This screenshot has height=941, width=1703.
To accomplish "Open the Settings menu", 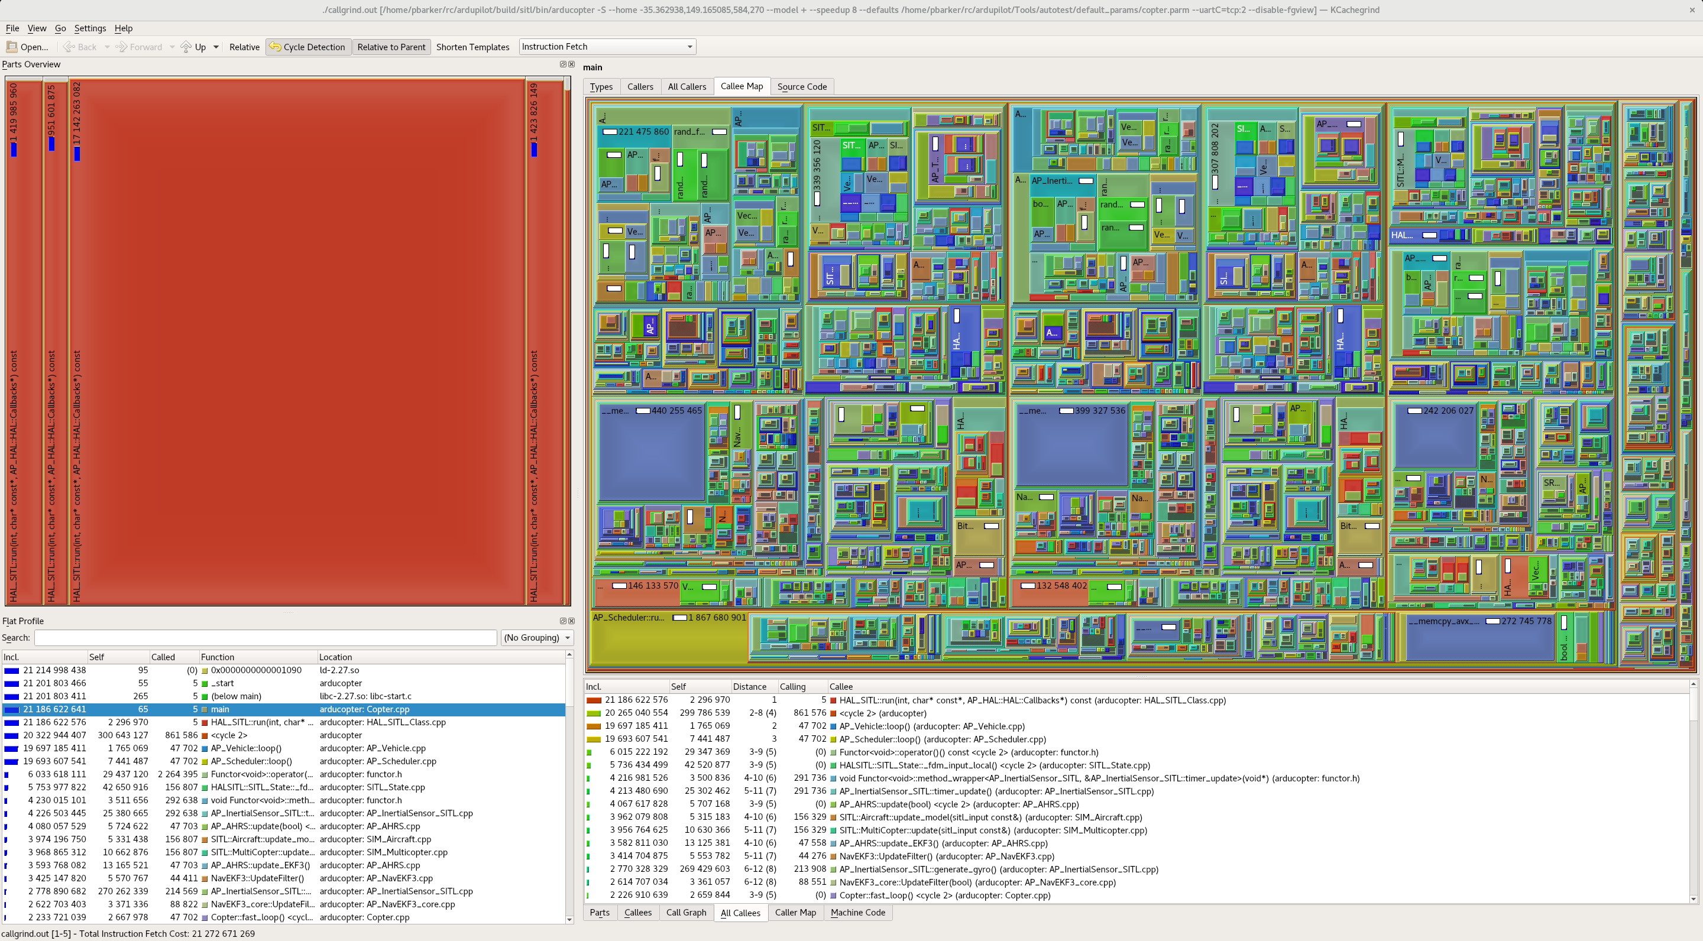I will (90, 28).
